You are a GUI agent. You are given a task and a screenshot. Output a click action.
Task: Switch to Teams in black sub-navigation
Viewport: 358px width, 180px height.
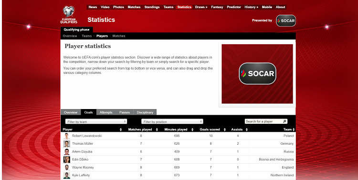[x=86, y=36]
